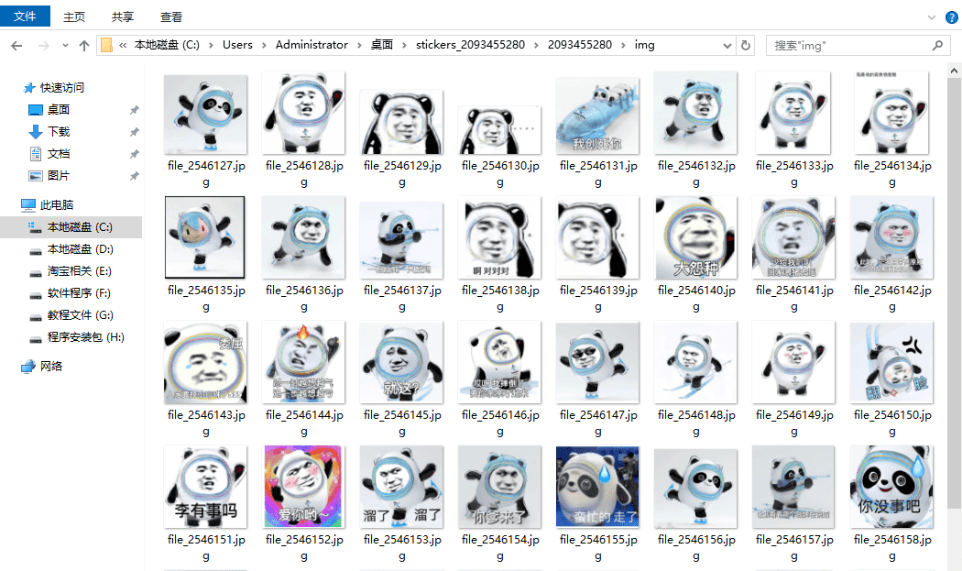Open recent locations dropdown arrow
The image size is (962, 571).
[x=65, y=45]
